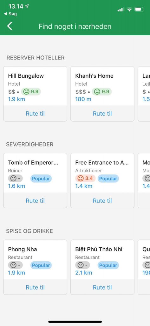Tap Tomb of Emperor neutral rating icon
This screenshot has height=326, width=150.
tap(15, 178)
